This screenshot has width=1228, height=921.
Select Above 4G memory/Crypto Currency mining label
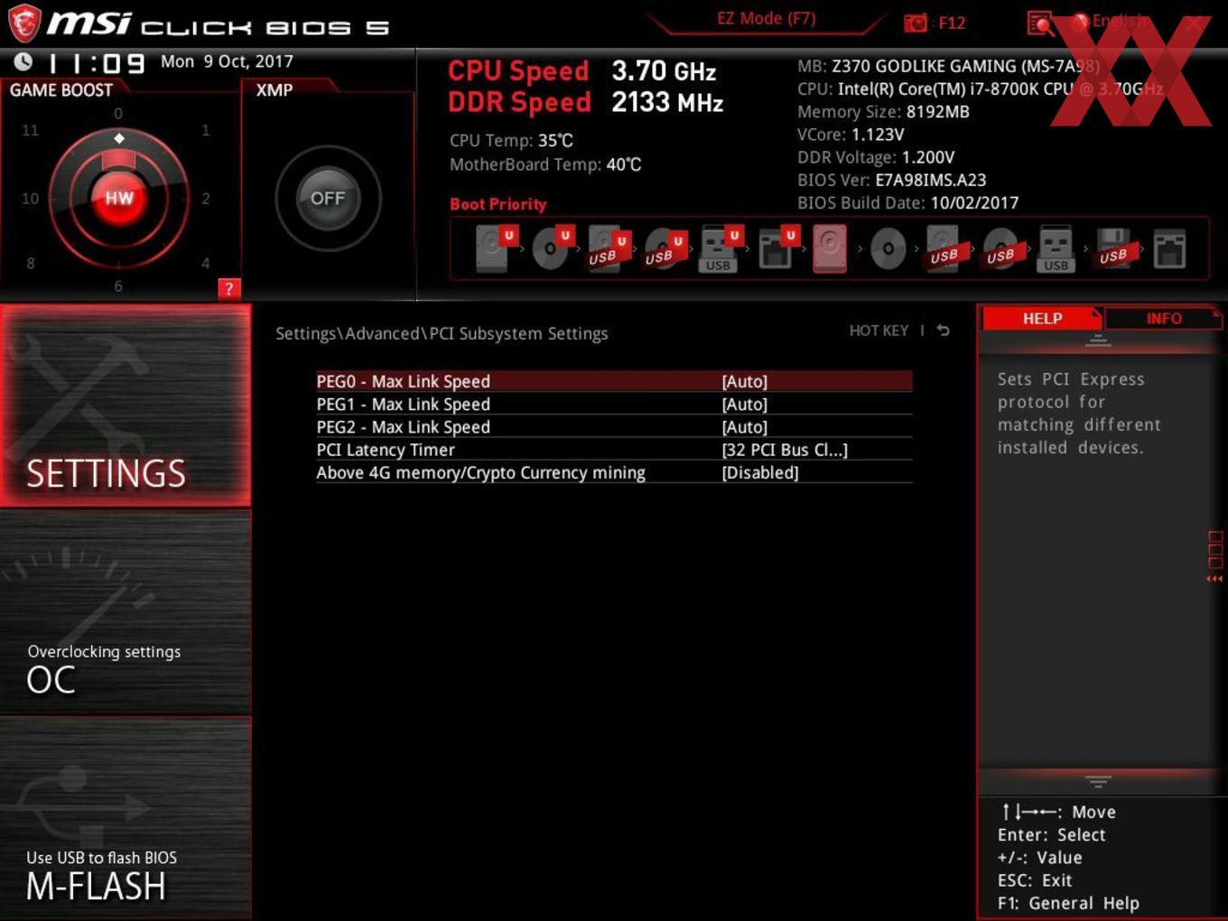(x=481, y=472)
